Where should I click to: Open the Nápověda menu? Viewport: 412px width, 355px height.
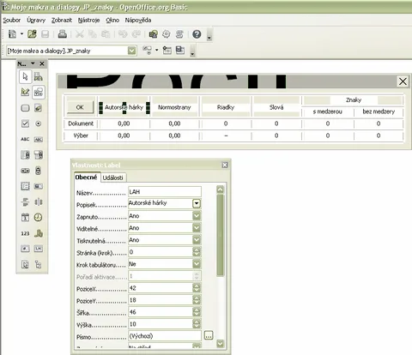[138, 21]
